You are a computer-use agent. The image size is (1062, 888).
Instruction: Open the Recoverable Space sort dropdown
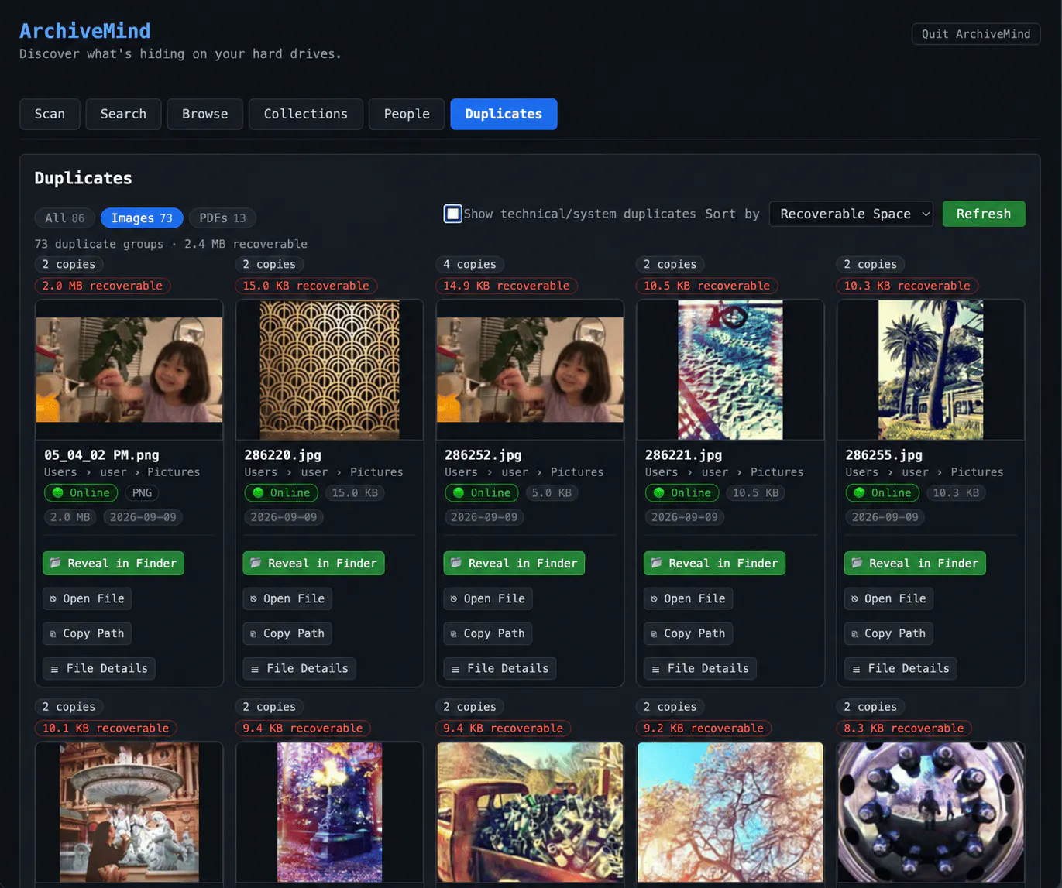(x=851, y=214)
